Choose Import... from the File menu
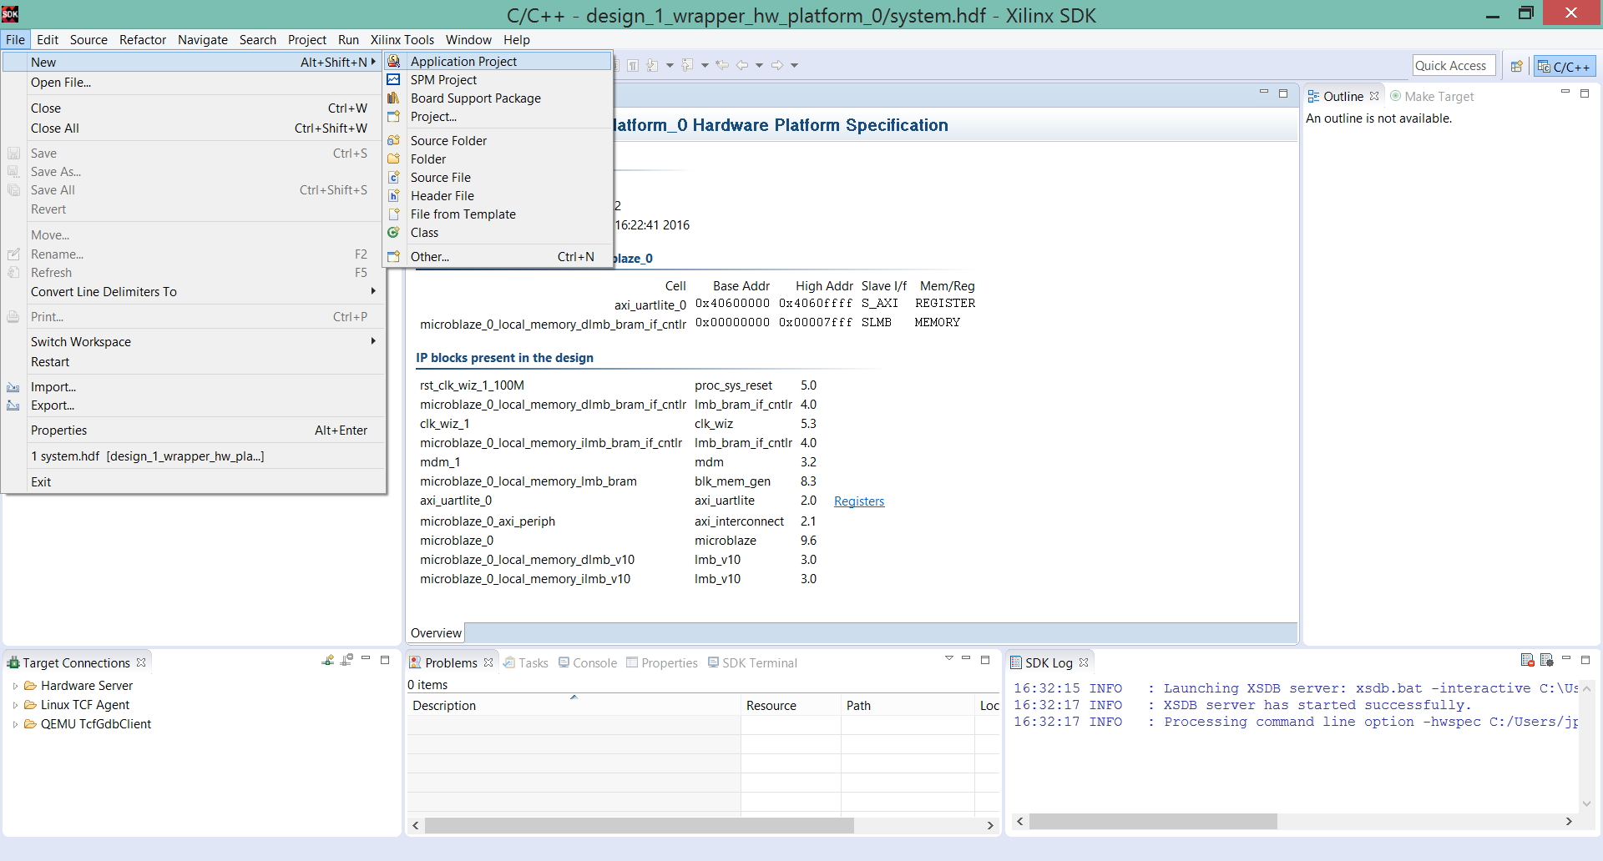Viewport: 1603px width, 861px height. 194,386
